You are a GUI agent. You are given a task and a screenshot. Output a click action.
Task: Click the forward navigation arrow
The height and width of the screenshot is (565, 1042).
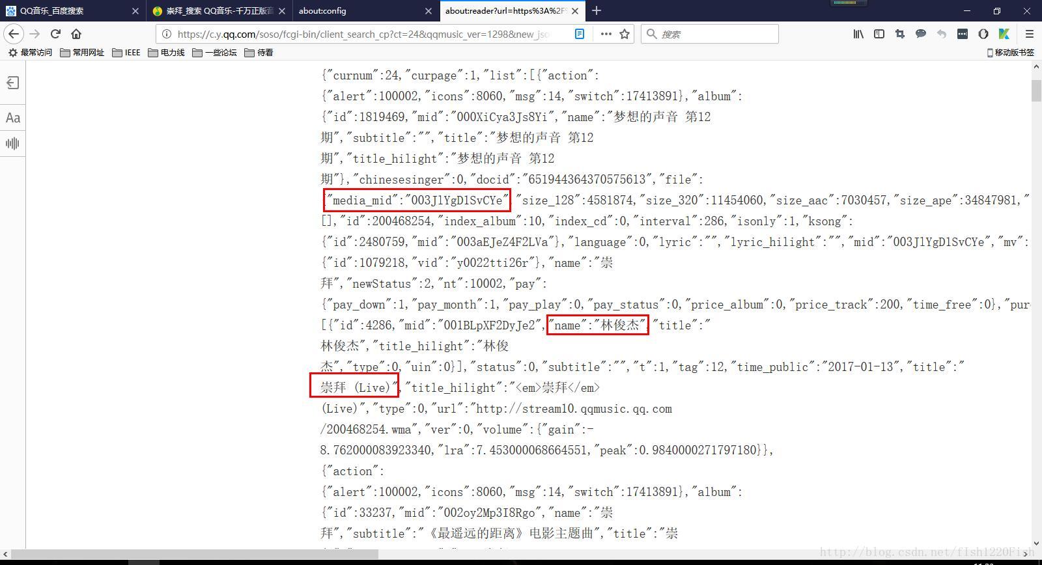click(35, 34)
